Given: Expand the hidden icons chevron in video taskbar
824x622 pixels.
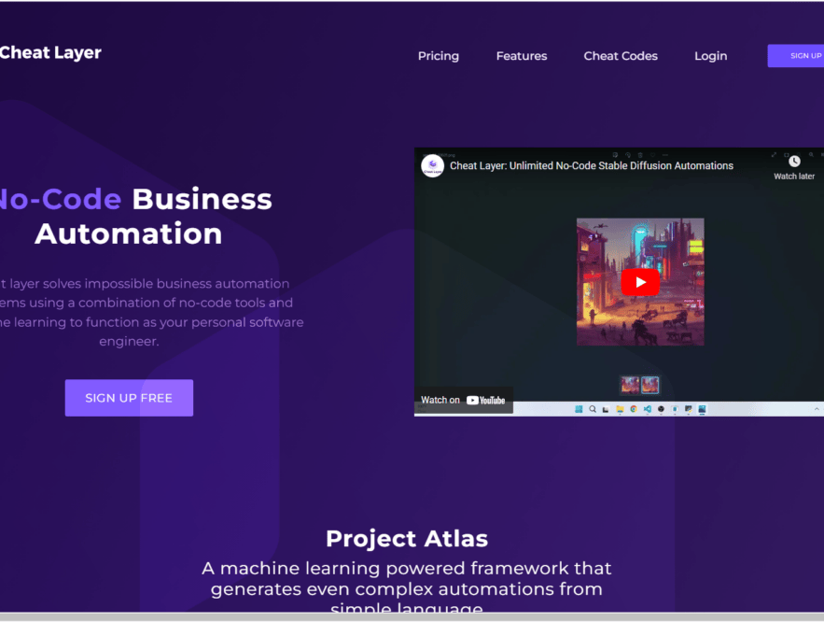Looking at the screenshot, I should click(x=817, y=408).
